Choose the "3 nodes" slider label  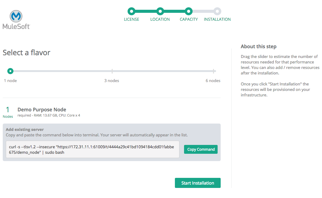(112, 81)
